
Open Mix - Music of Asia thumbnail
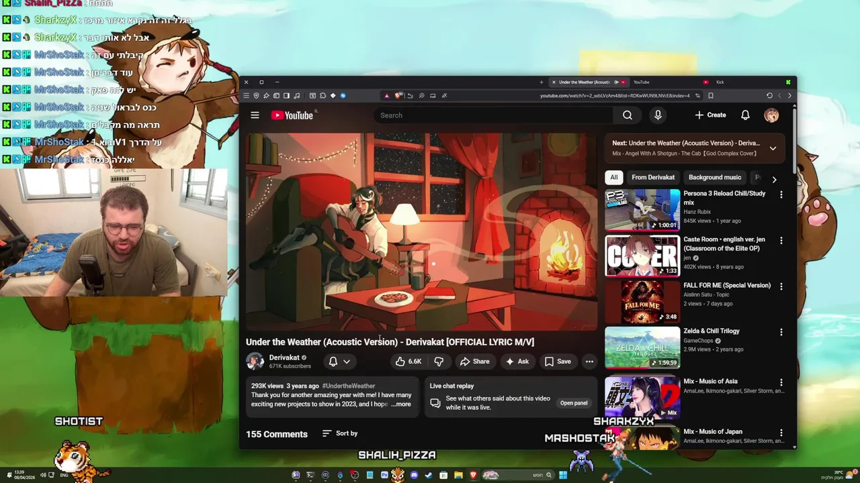click(x=642, y=398)
